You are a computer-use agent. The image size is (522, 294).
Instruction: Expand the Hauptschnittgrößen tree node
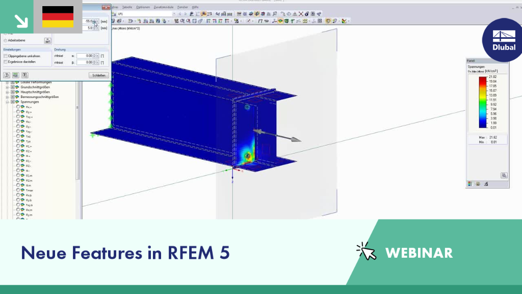click(7, 92)
